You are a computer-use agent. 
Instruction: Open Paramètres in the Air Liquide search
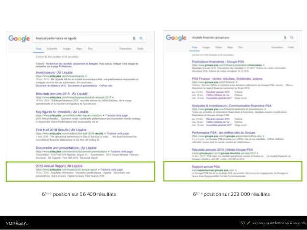coord(126,48)
